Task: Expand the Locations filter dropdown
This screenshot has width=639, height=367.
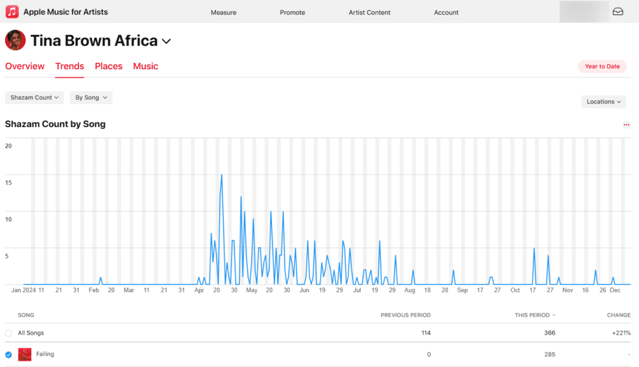Action: (603, 102)
